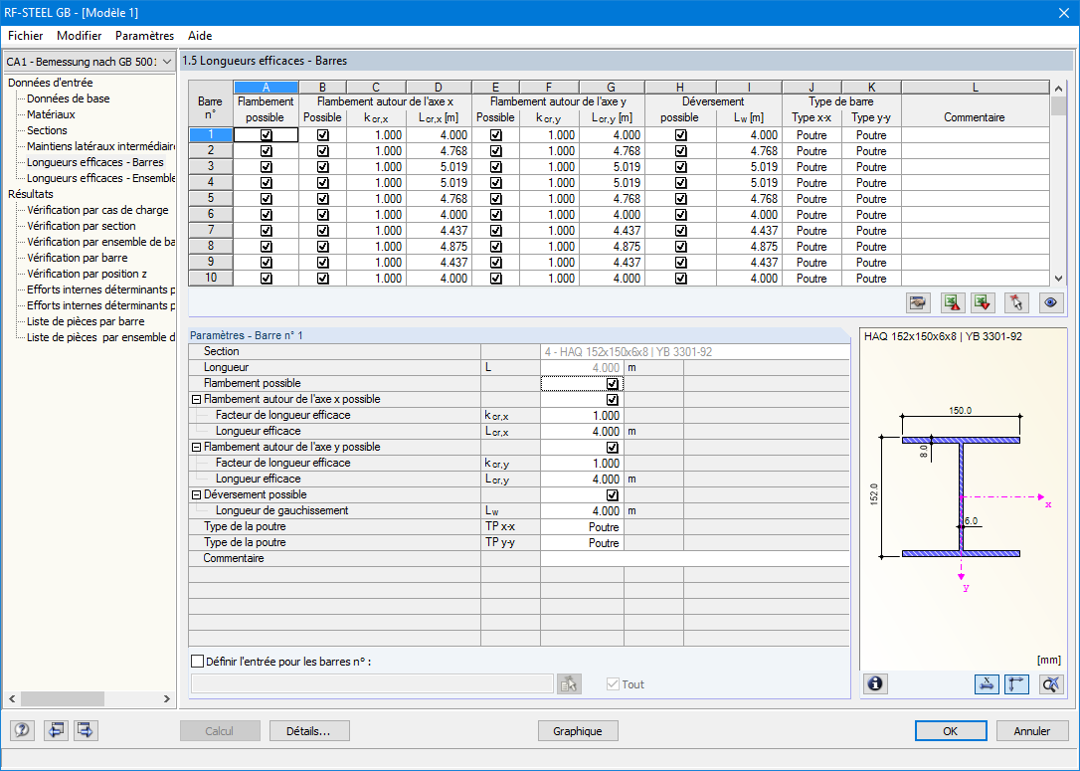The width and height of the screenshot is (1080, 771).
Task: Open the Modifier menu
Action: (80, 36)
